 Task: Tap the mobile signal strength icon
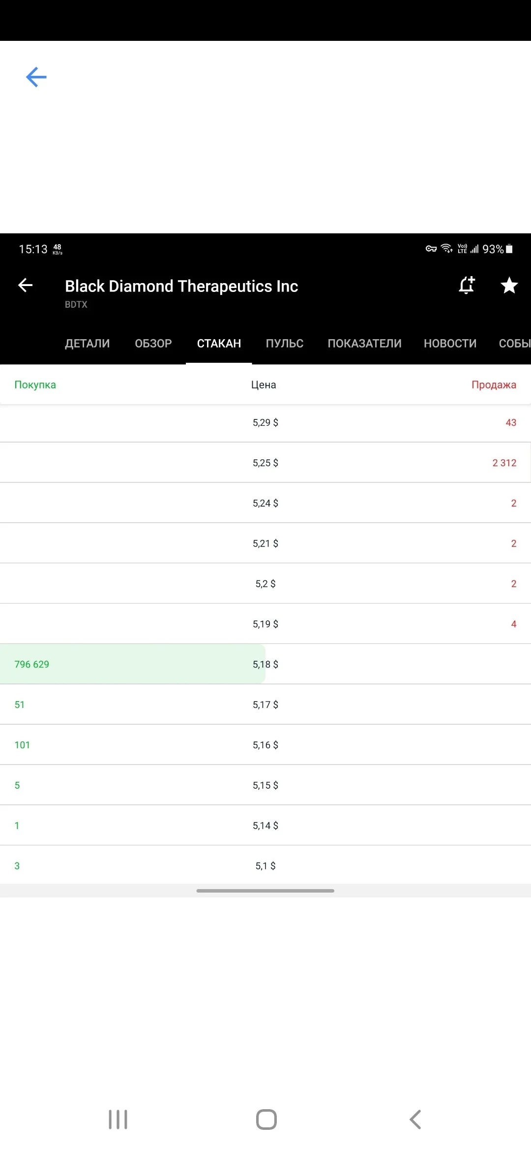click(474, 249)
